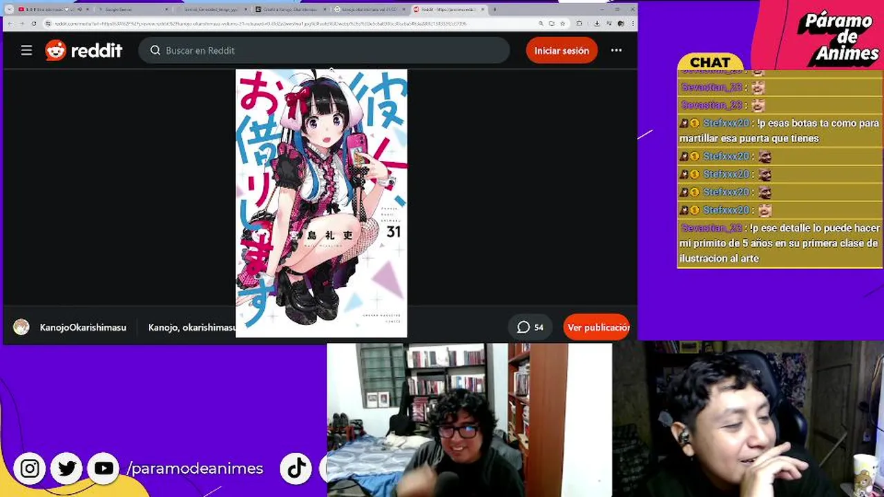
Task: Click Stefxxx20's message about botas
Action: 780,130
